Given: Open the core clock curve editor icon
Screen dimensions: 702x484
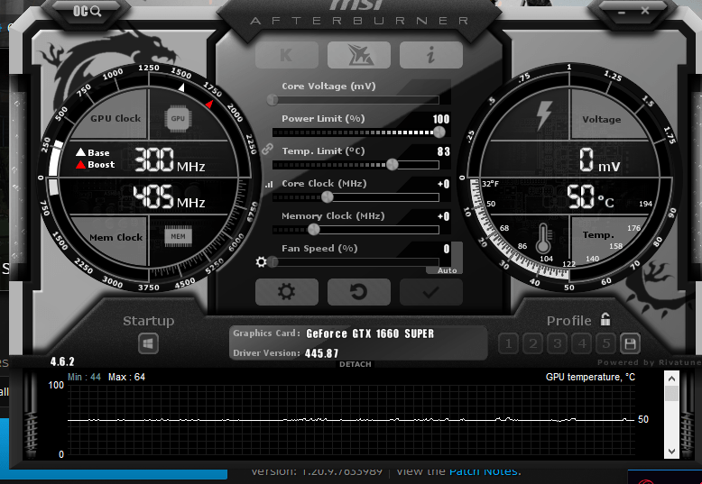Looking at the screenshot, I should pyautogui.click(x=269, y=184).
